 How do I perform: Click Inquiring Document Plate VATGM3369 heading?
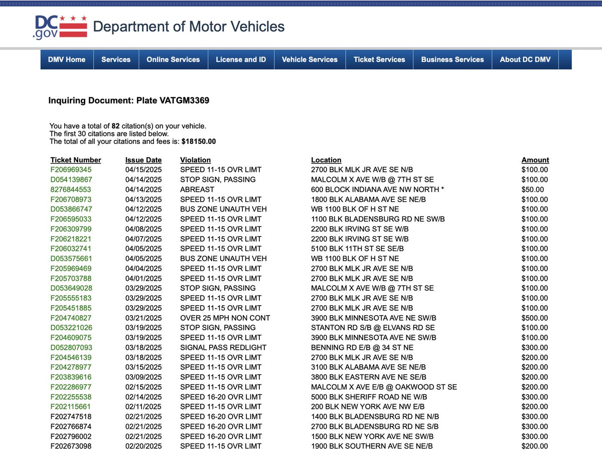[x=129, y=101]
